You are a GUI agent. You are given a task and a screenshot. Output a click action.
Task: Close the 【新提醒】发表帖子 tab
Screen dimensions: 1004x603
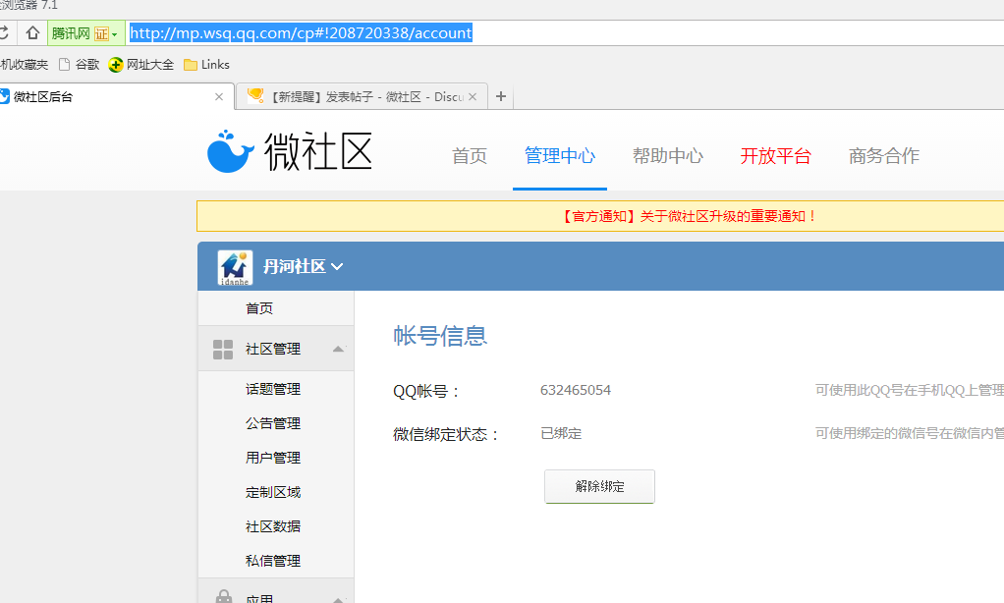[473, 96]
